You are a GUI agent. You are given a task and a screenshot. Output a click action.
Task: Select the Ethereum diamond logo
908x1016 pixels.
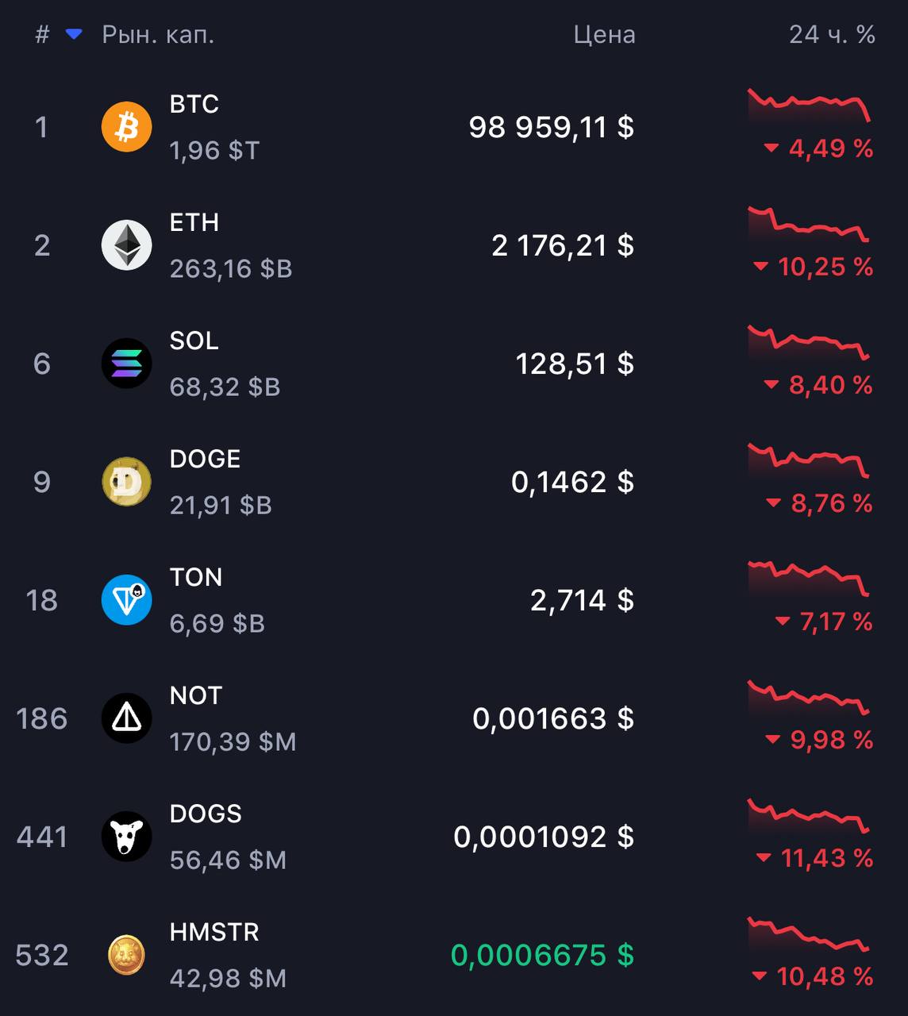coord(126,245)
